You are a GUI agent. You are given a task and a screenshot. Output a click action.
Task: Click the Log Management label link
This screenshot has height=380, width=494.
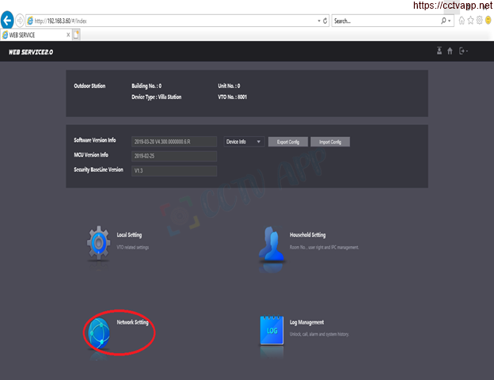pos(308,323)
